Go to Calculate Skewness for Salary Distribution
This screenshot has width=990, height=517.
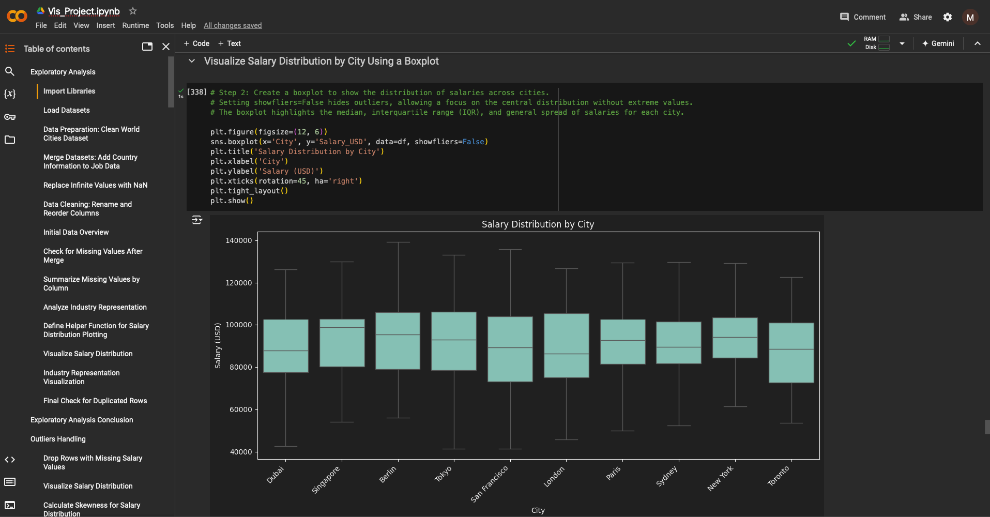92,509
